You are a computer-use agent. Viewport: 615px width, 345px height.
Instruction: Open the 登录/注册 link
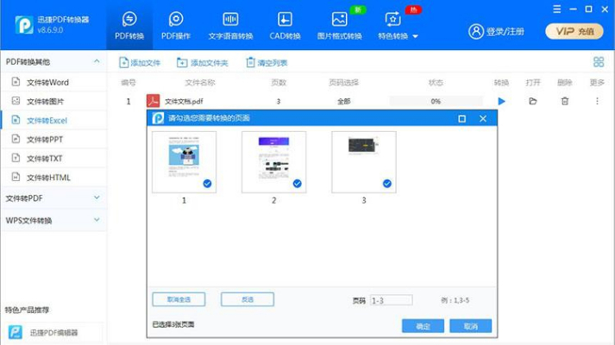(505, 31)
